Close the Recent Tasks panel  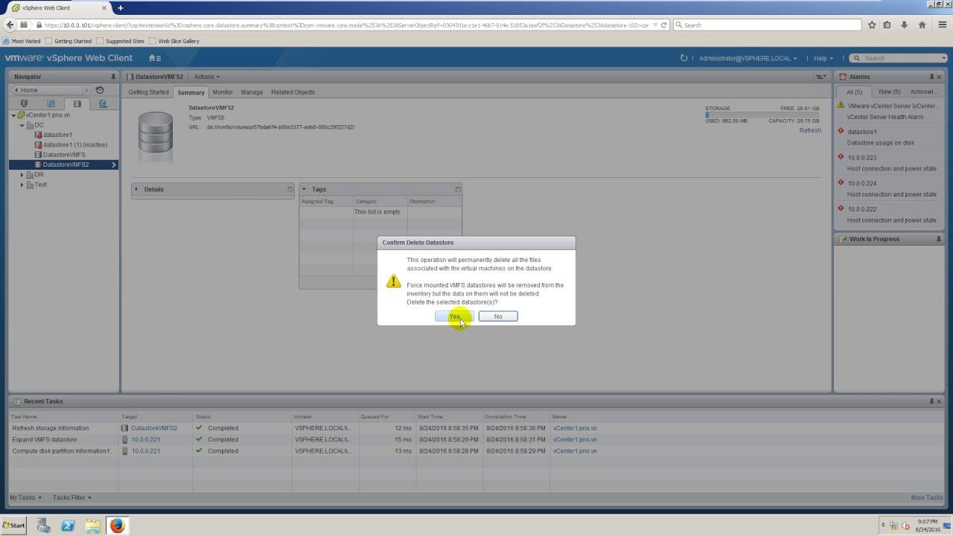[x=939, y=401]
